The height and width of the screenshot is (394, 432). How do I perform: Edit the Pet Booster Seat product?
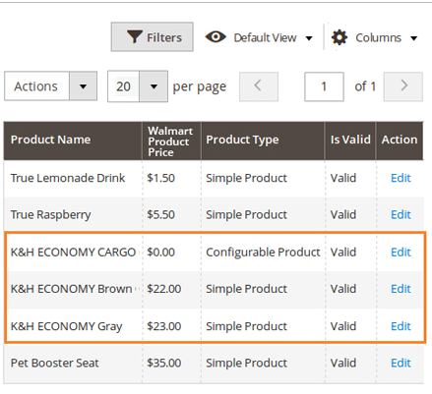pos(401,363)
